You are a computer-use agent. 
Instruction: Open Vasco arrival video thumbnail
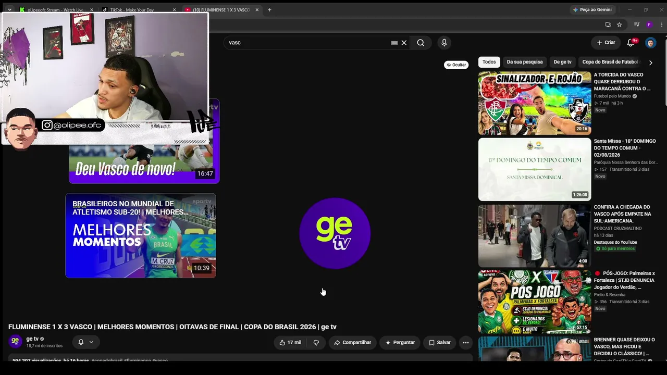click(535, 235)
